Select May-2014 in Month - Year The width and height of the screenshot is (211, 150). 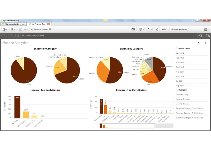(x=191, y=72)
